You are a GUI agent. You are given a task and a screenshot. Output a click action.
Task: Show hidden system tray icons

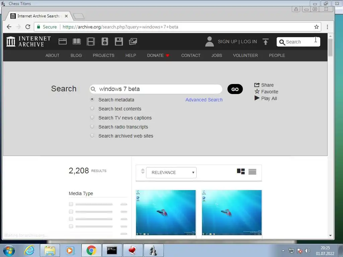(283, 251)
